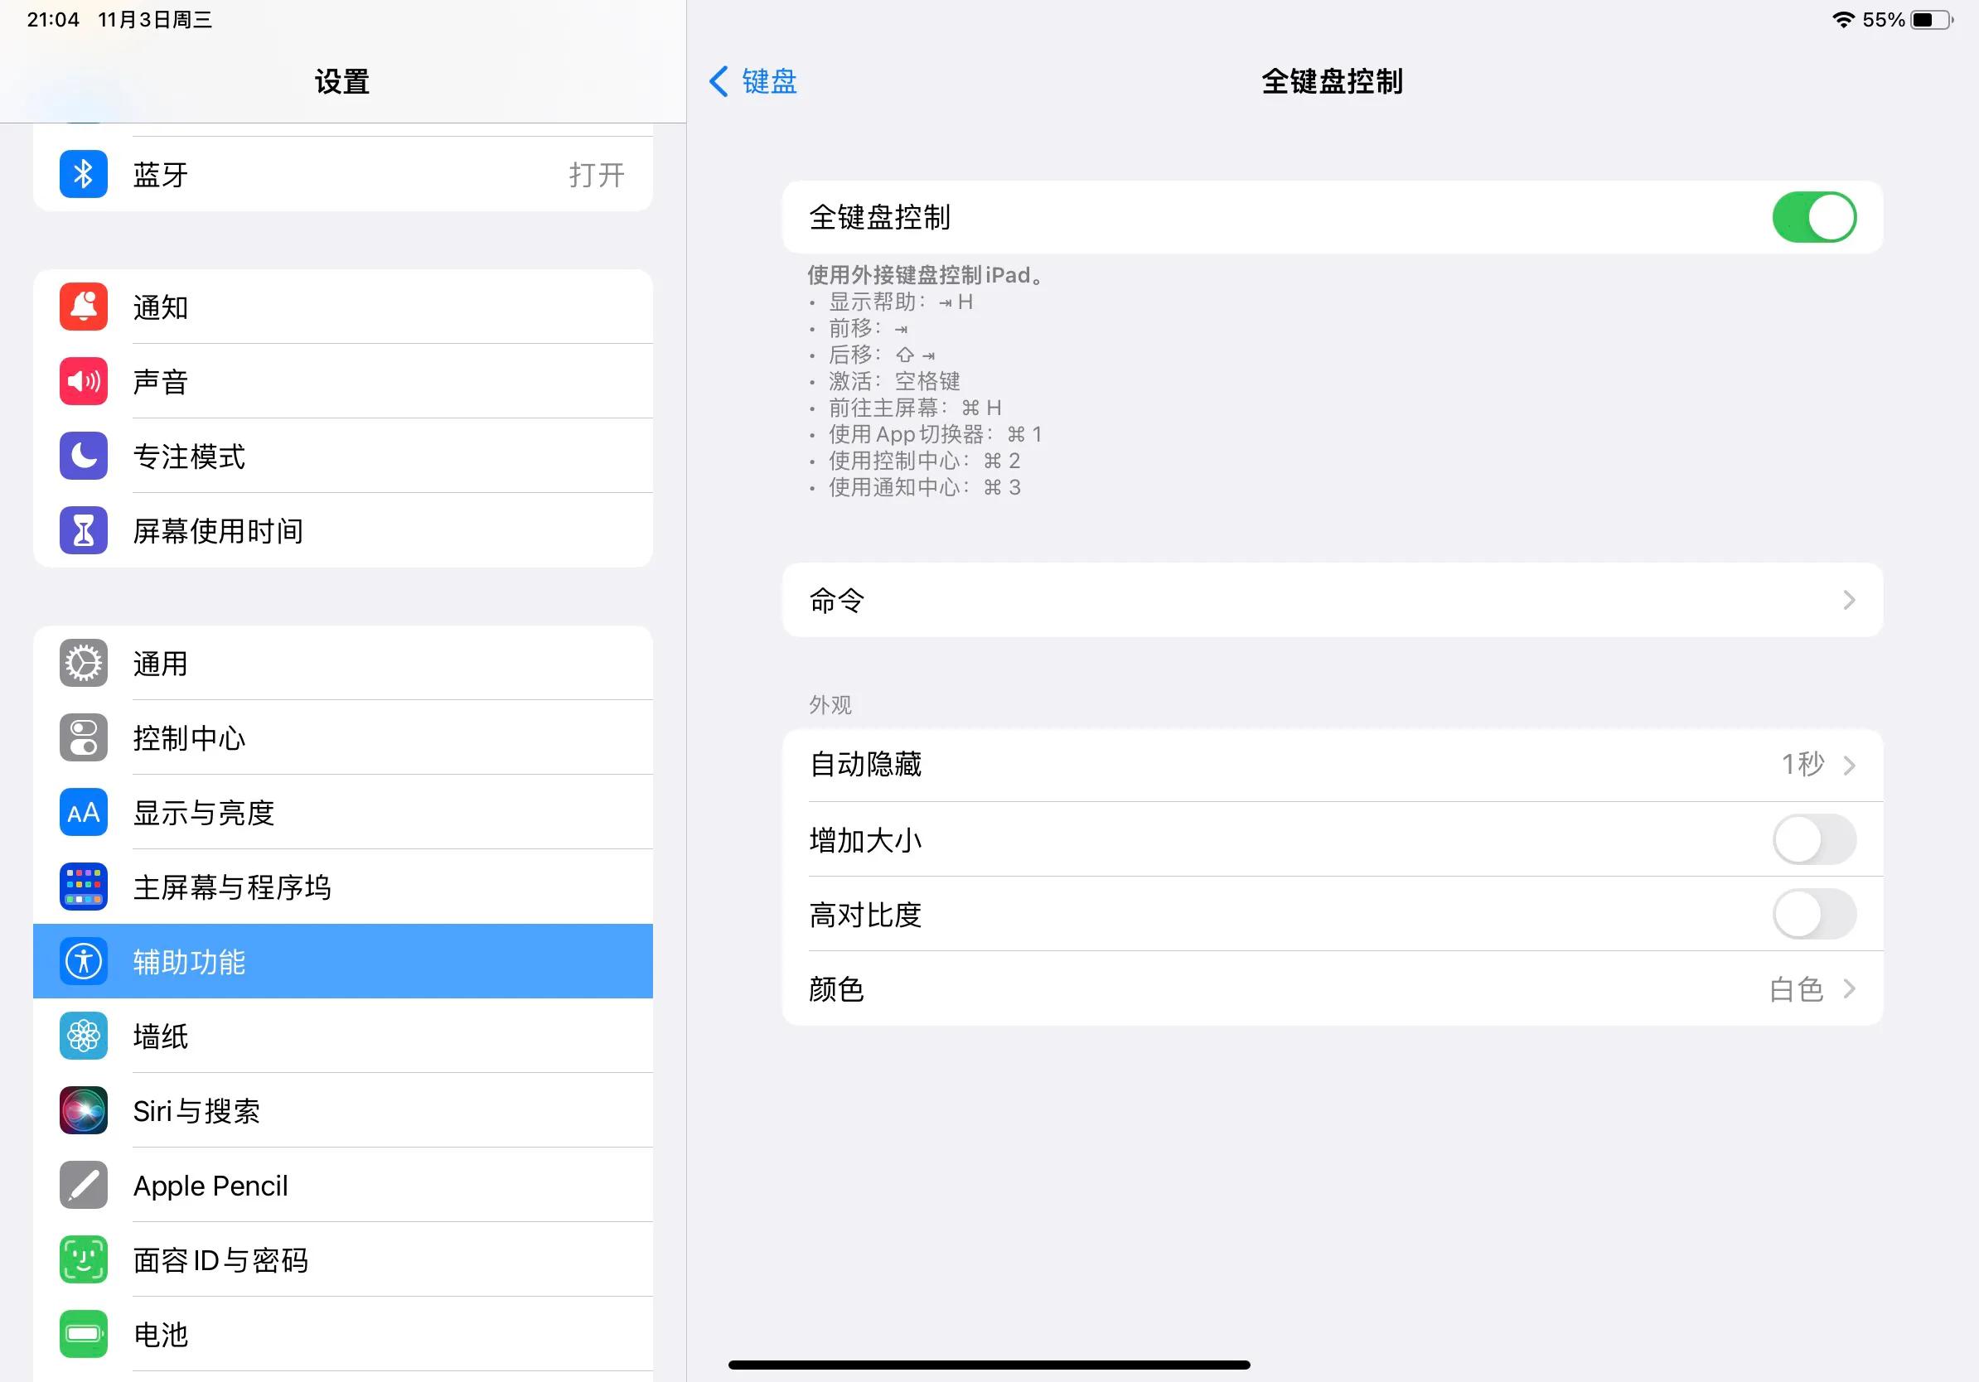
Task: Turn on 高对比度
Action: click(x=1813, y=914)
